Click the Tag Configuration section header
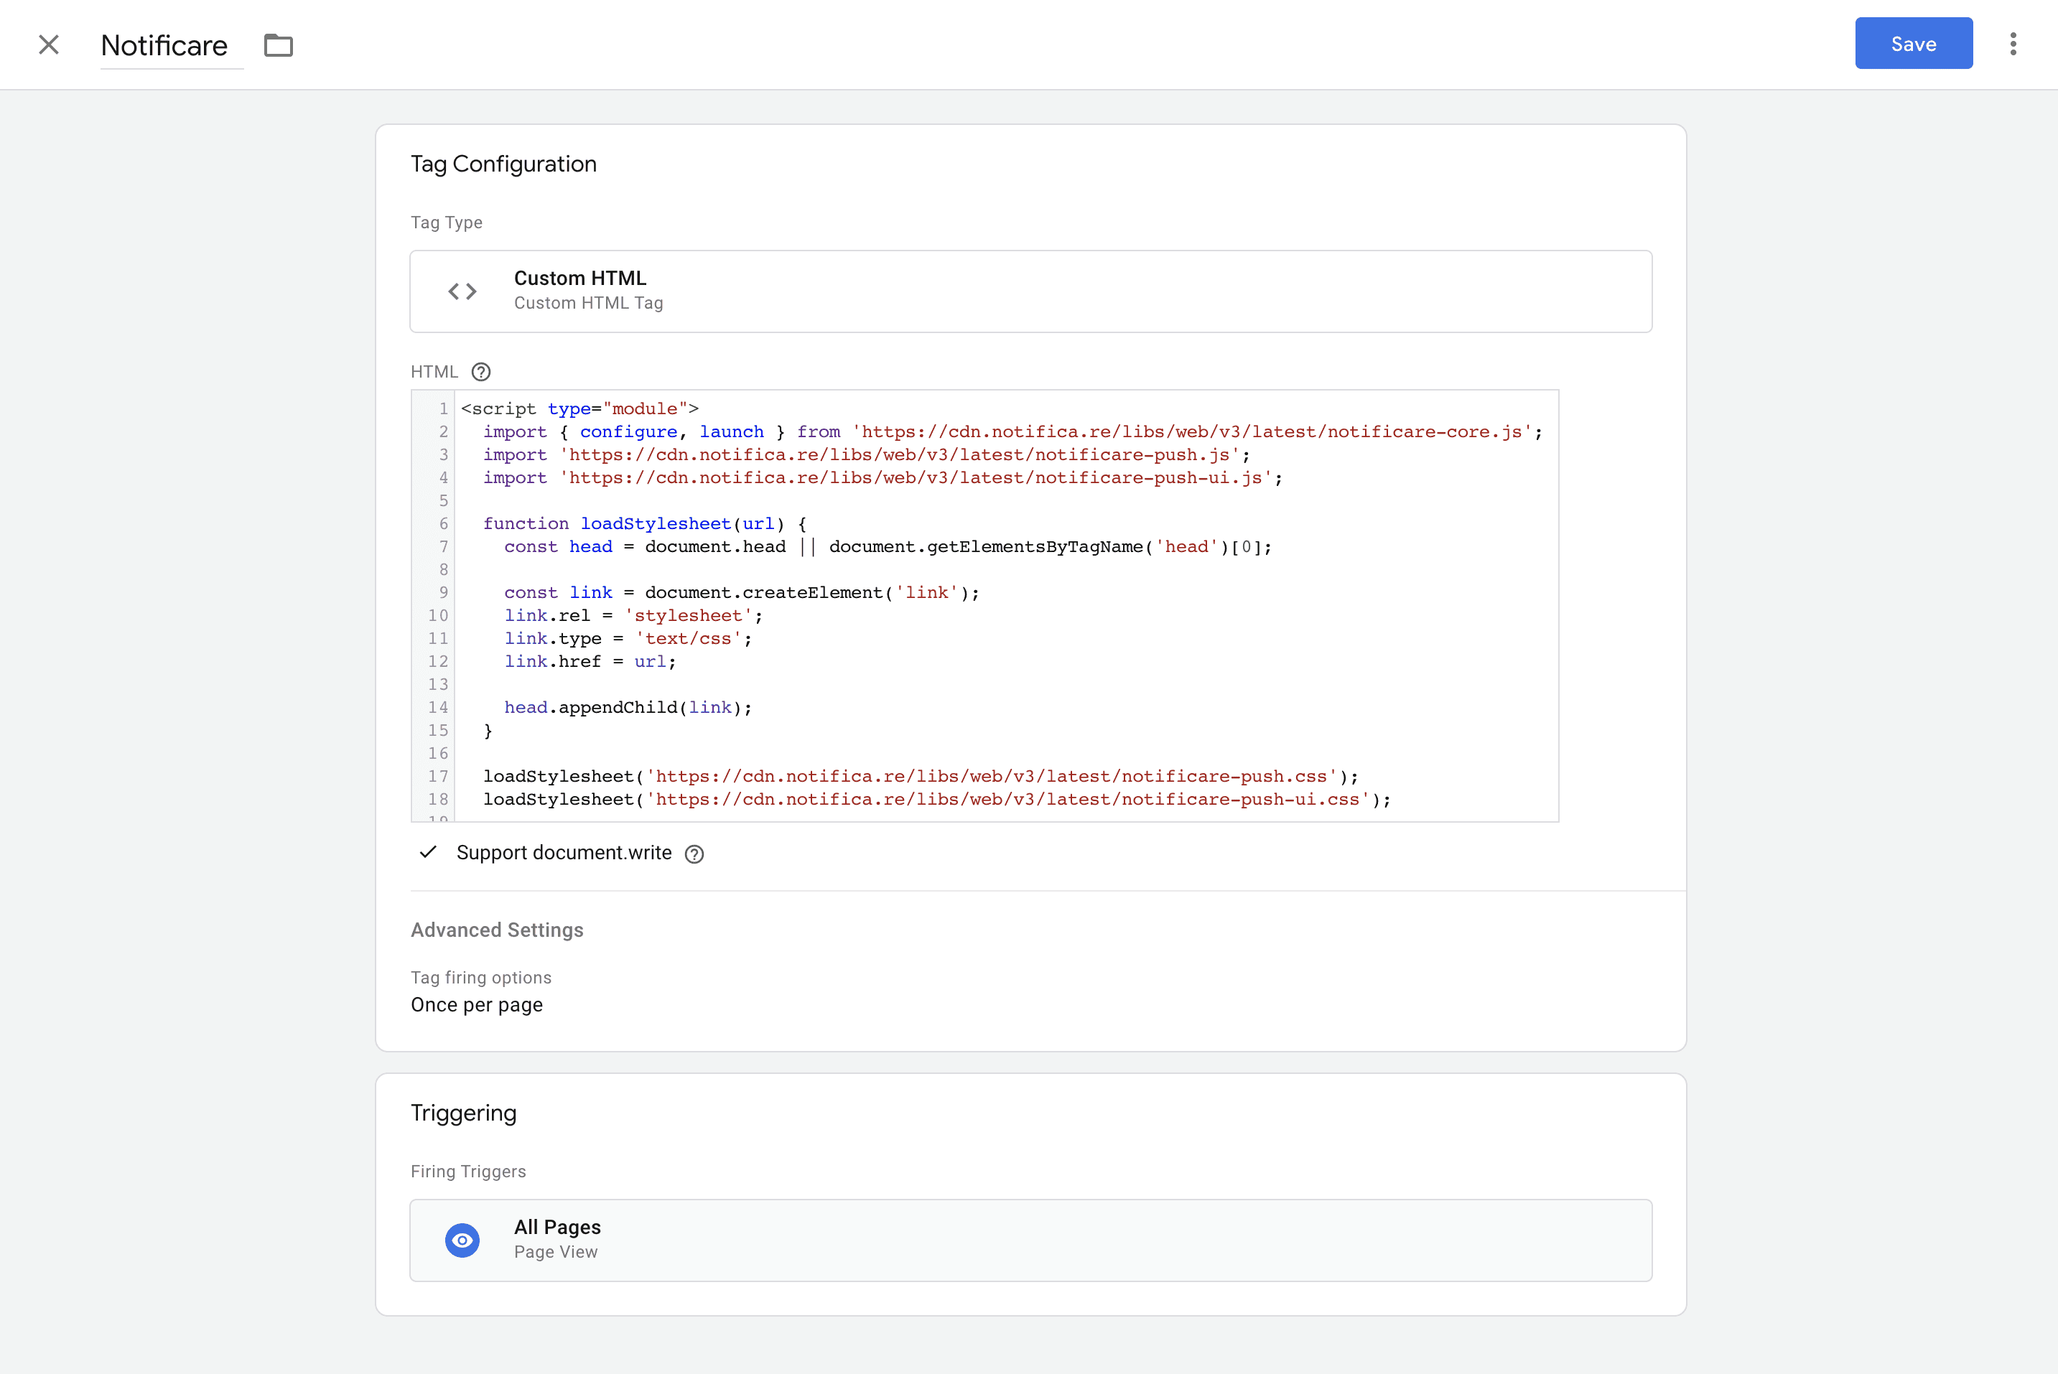This screenshot has height=1374, width=2058. (503, 163)
